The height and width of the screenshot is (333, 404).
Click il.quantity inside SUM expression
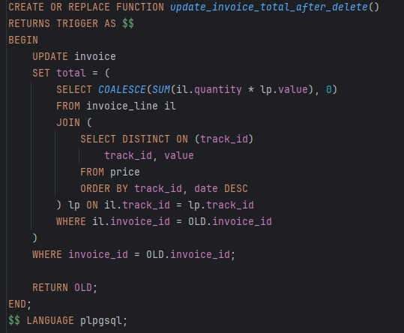(209, 89)
